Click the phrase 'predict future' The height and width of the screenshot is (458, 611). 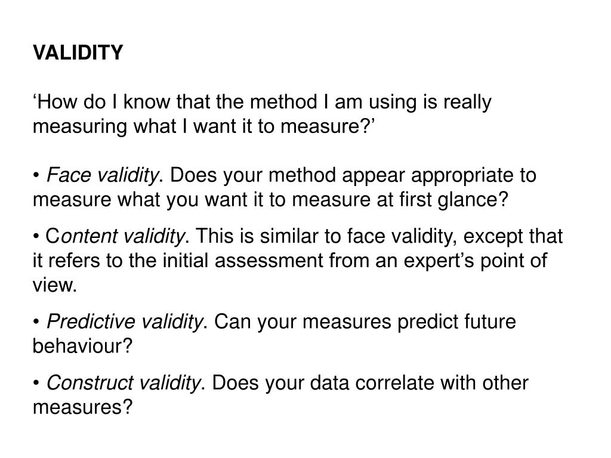[456, 323]
